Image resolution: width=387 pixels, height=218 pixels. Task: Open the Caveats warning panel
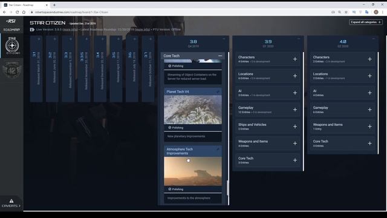click(11, 203)
